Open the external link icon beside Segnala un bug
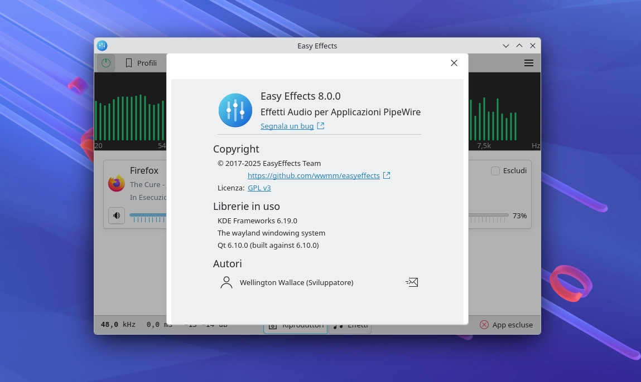The image size is (641, 382). coord(321,126)
